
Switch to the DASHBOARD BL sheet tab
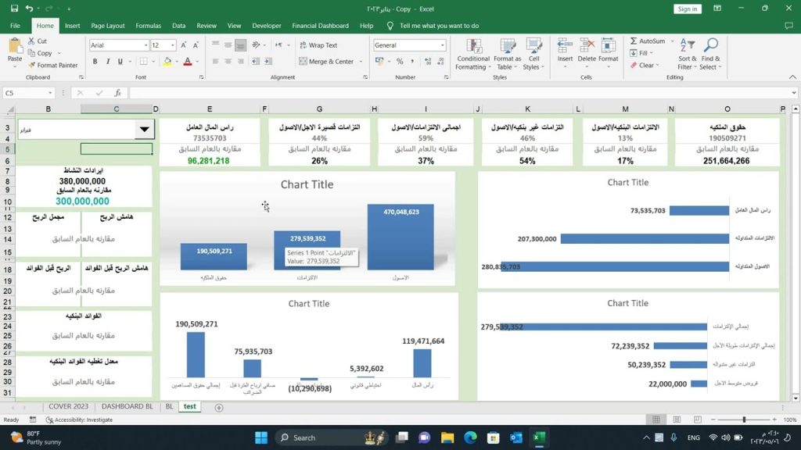tap(128, 406)
